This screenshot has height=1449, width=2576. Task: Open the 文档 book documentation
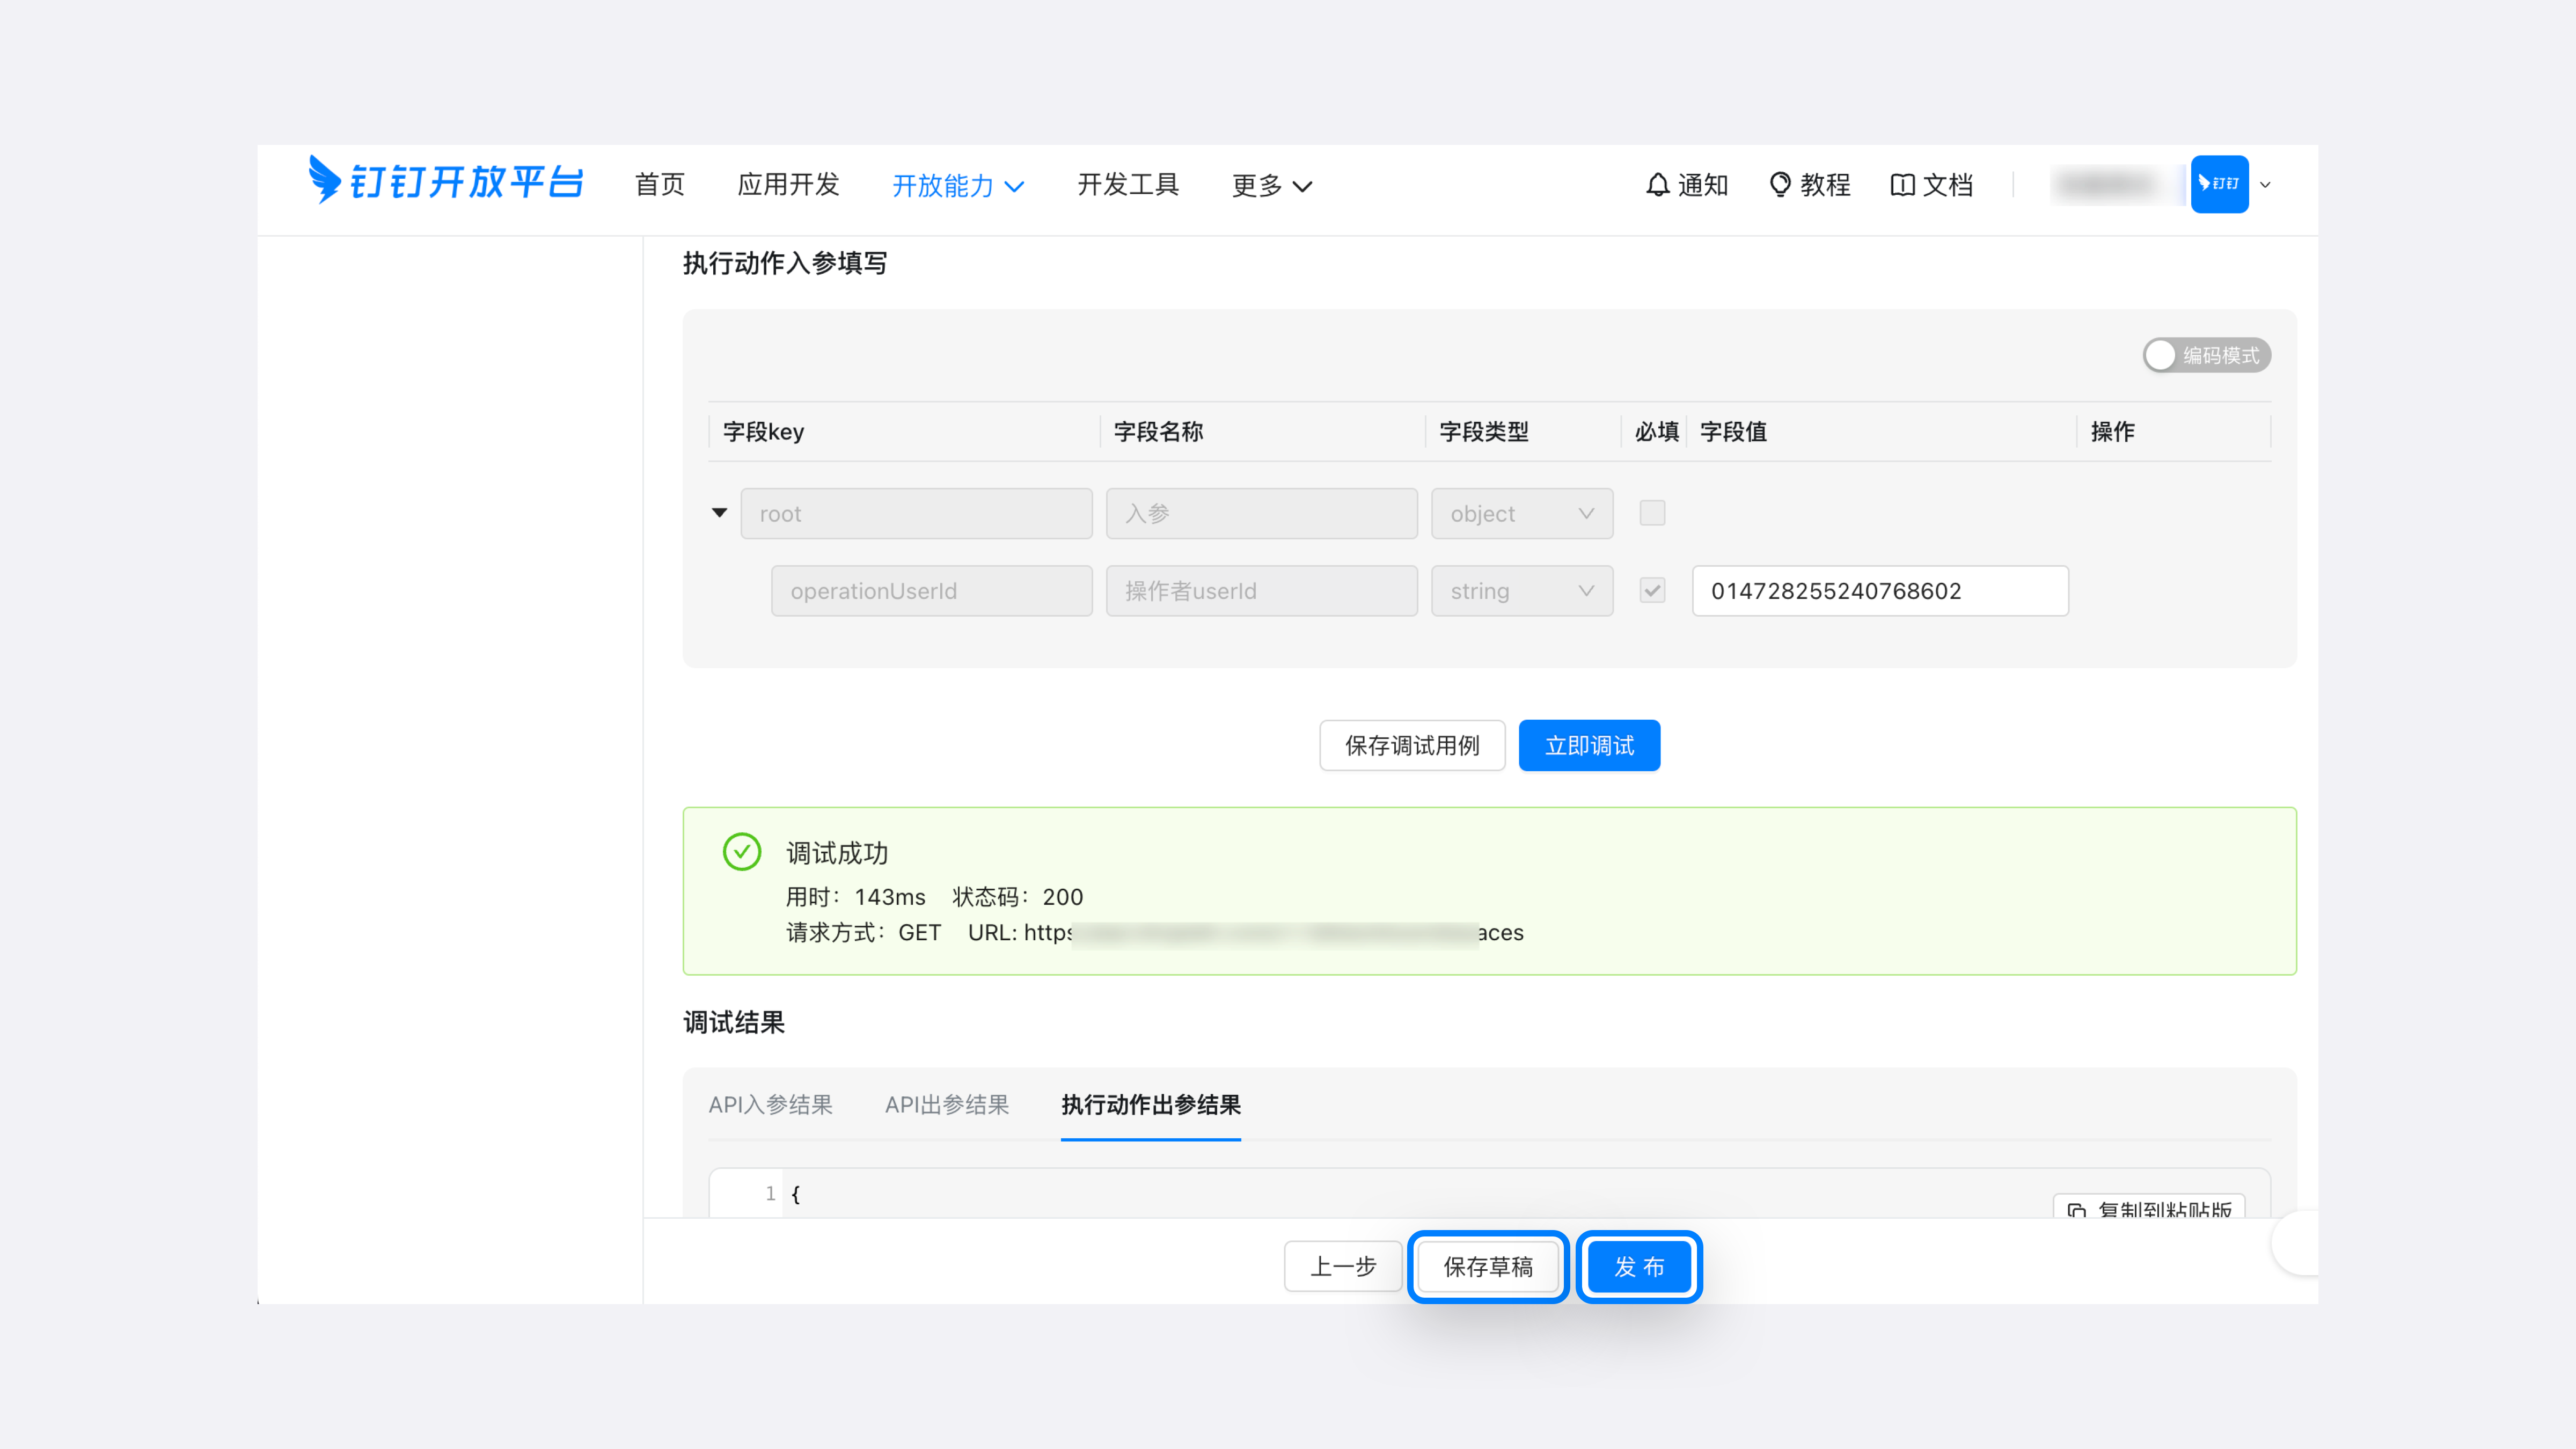click(x=1931, y=185)
